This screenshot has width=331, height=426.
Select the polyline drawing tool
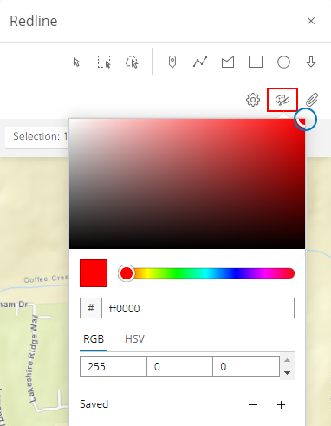(x=200, y=62)
